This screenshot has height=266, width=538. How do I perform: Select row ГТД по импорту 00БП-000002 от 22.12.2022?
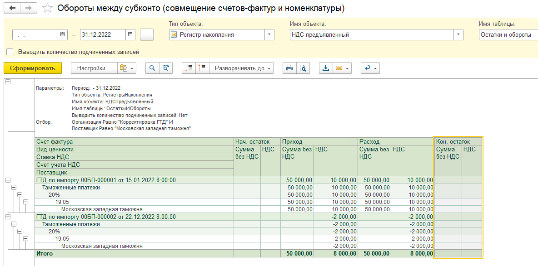tap(134, 217)
